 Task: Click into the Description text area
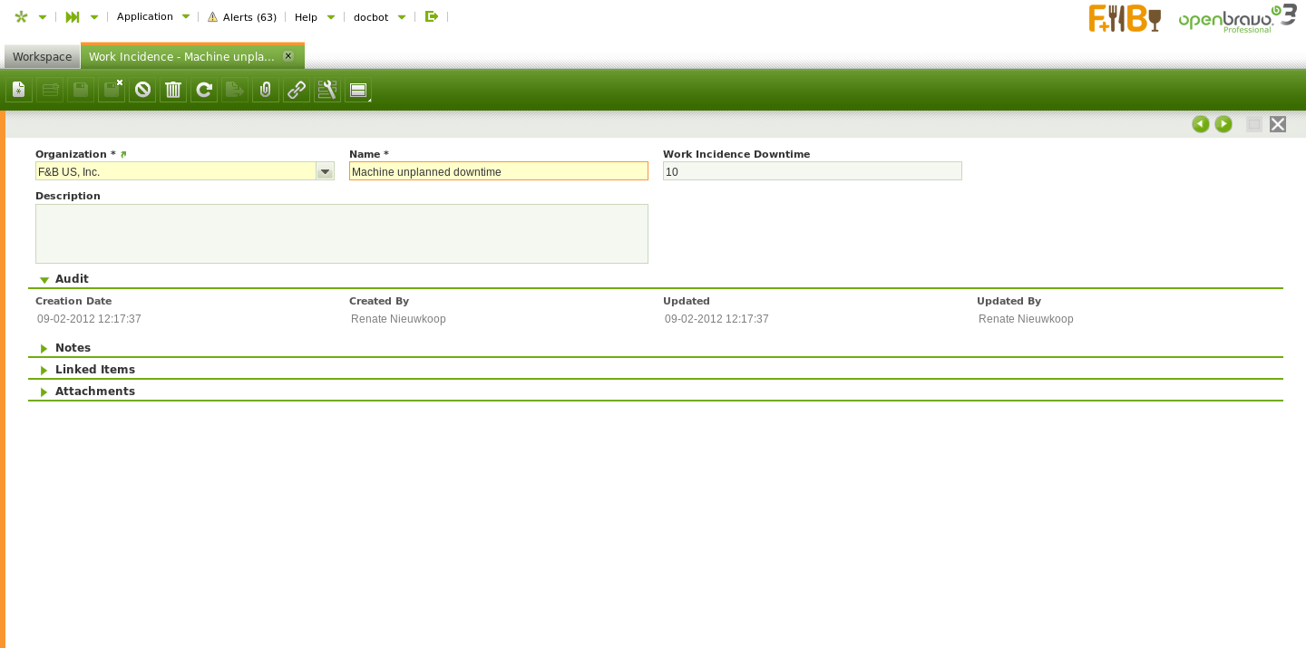[342, 234]
